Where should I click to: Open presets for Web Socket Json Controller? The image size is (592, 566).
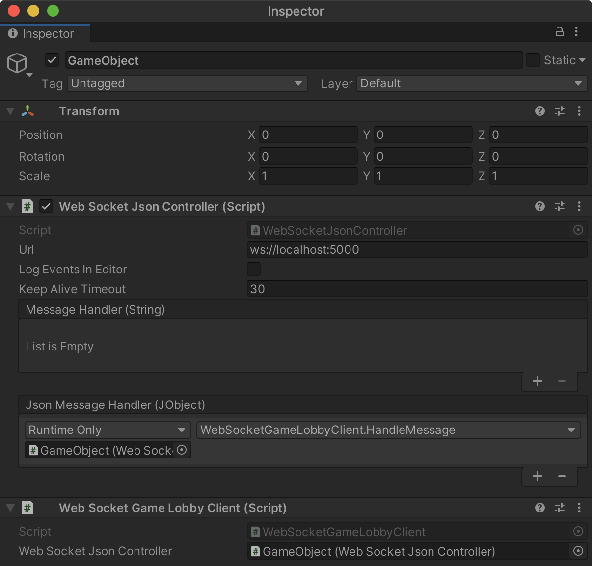point(560,206)
